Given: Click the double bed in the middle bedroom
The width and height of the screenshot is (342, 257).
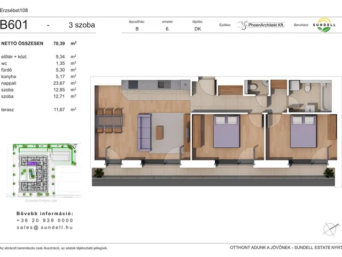Looking at the screenshot, I should click(225, 132).
